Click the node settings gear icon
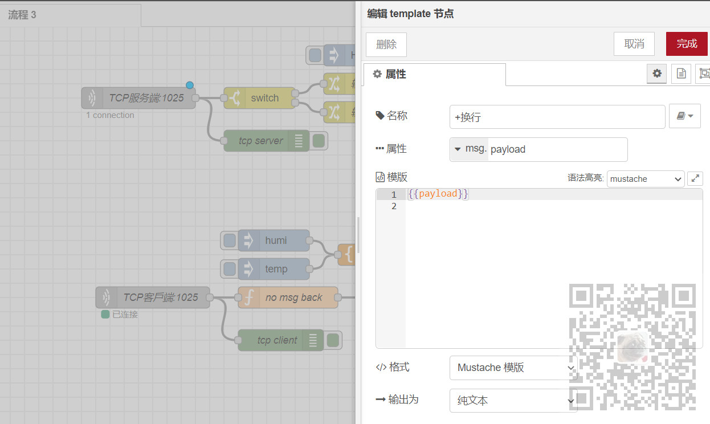 coord(657,74)
